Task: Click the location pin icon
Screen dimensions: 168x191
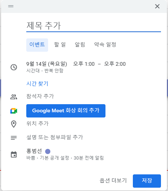Action: (x=14, y=124)
